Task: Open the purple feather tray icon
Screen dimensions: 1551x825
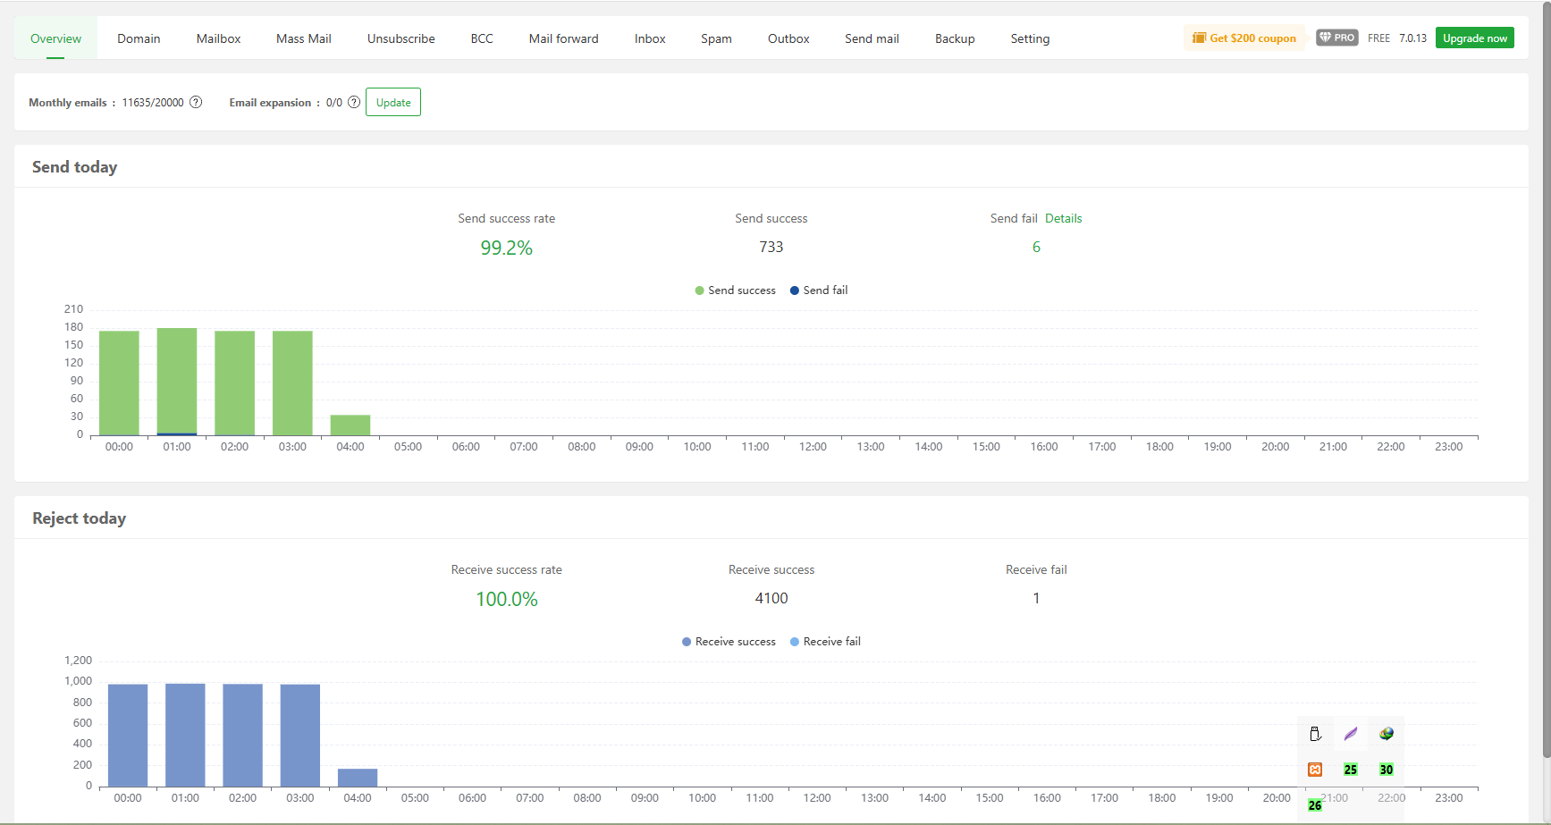Action: pos(1351,734)
